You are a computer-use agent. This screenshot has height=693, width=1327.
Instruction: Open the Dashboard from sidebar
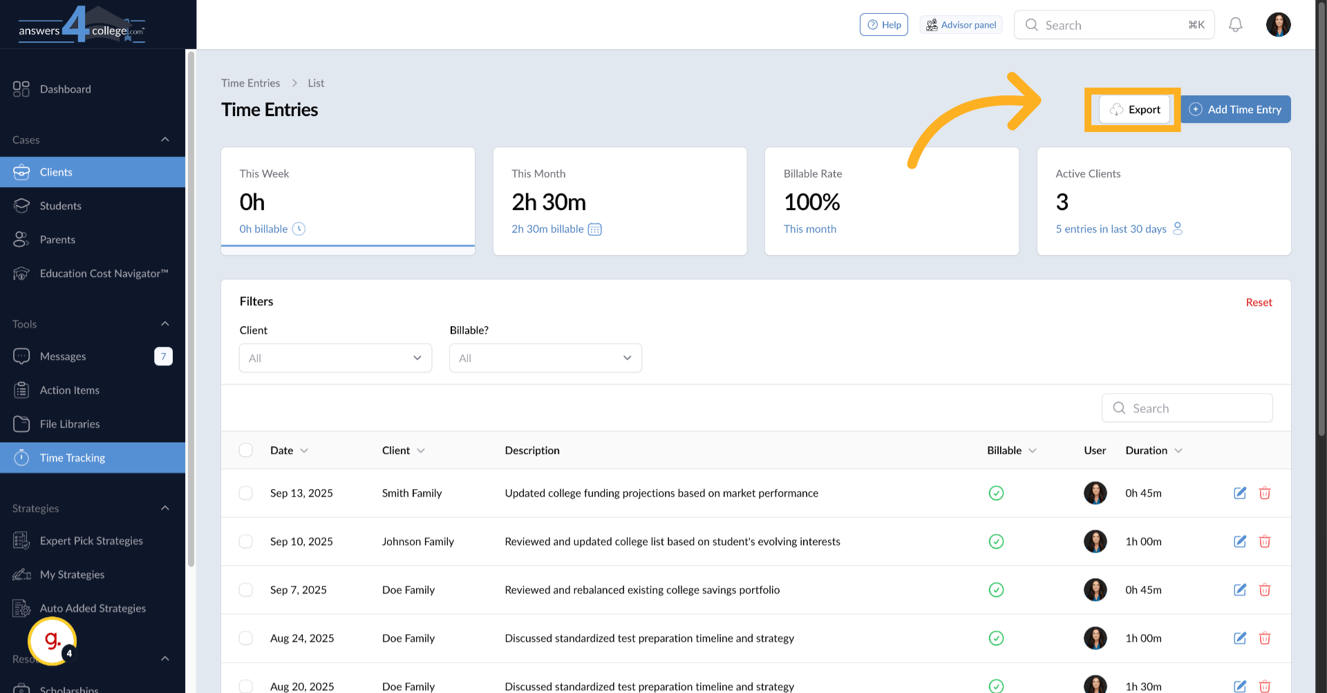point(66,88)
